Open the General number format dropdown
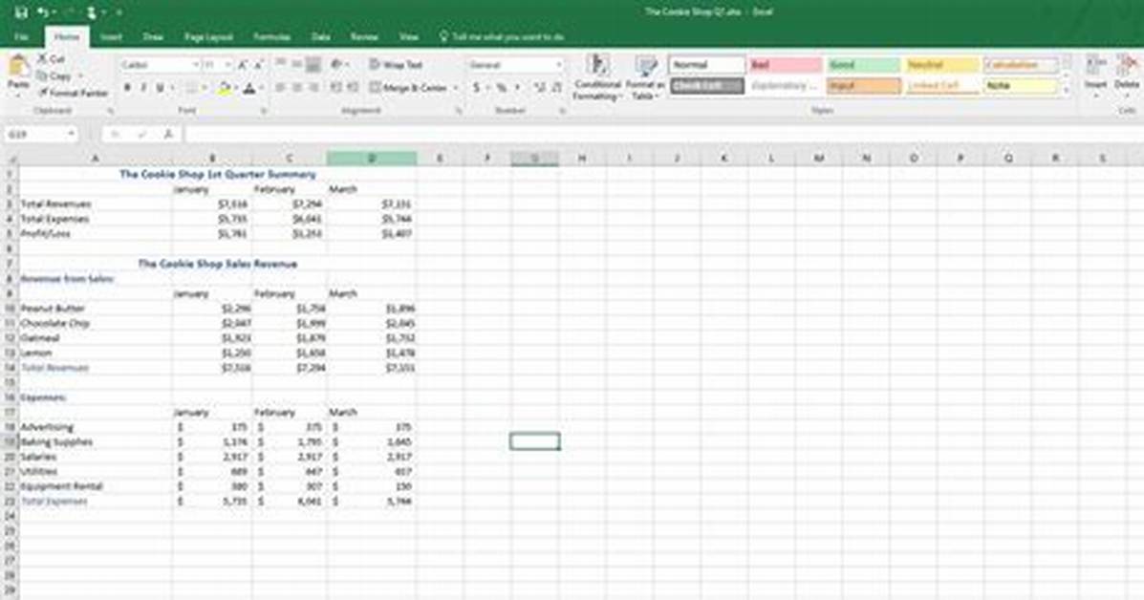1144x600 pixels. click(x=559, y=65)
